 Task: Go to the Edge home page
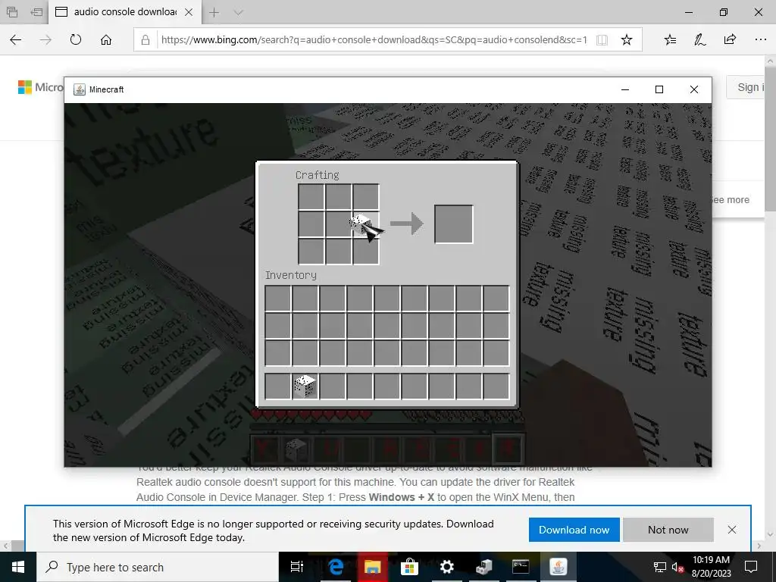(106, 39)
